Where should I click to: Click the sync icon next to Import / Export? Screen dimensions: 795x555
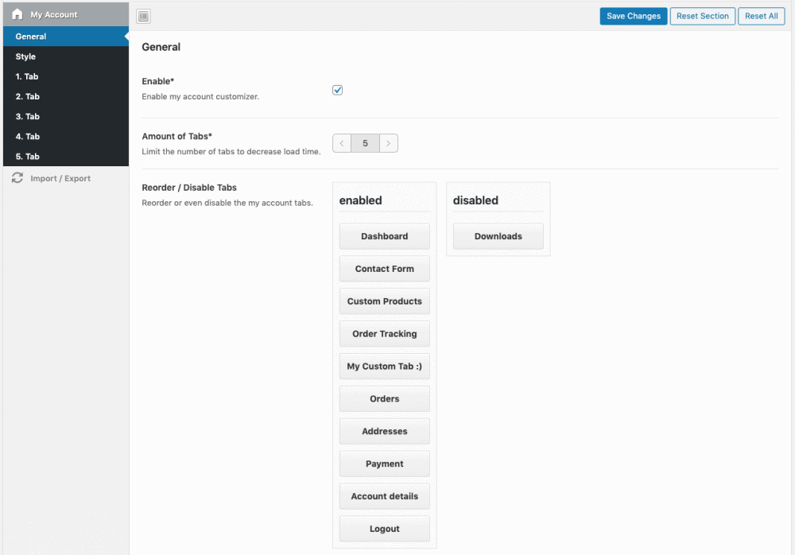coord(17,178)
